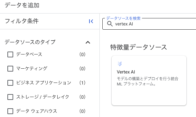Click the Vertex AI card title
Screen dimensions: 196x117
126,72
